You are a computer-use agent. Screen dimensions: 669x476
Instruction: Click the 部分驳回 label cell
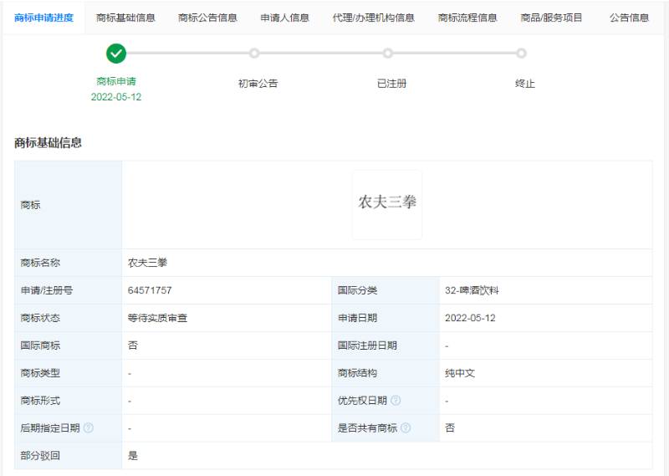coord(69,456)
